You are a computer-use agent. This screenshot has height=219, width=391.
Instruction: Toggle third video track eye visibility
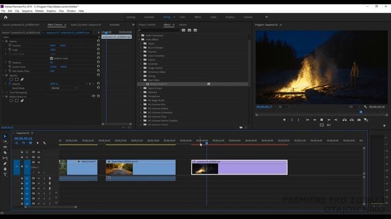click(x=38, y=162)
